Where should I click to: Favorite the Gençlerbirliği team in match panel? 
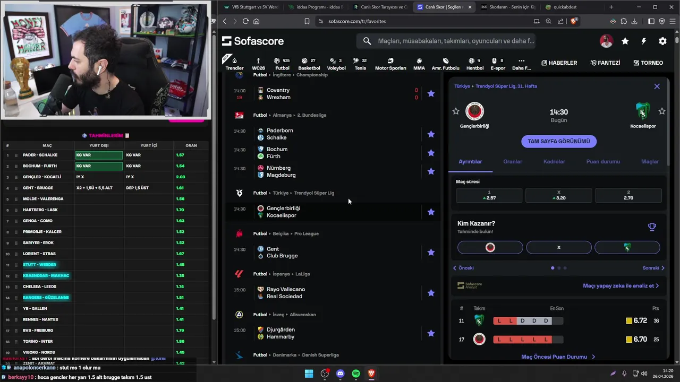coord(455,111)
